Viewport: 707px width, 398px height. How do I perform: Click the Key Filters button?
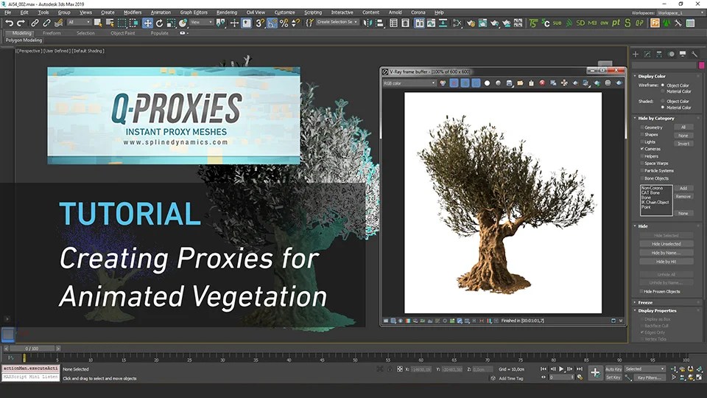[650, 377]
